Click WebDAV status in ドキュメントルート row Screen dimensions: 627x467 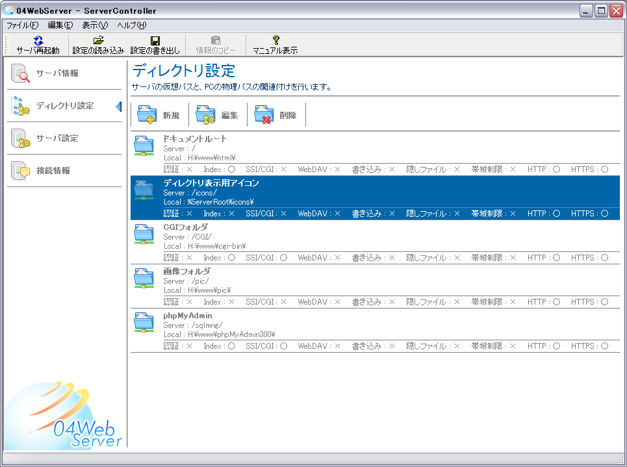click(319, 169)
